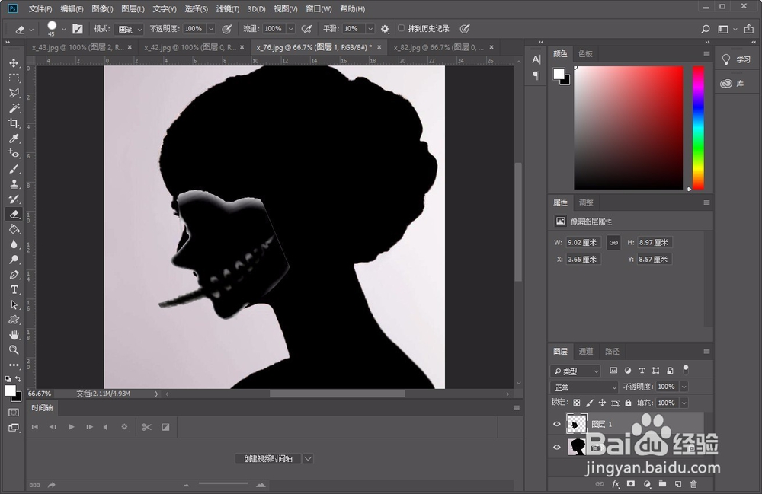
Task: Open the 库 libraries panel
Action: coord(733,84)
